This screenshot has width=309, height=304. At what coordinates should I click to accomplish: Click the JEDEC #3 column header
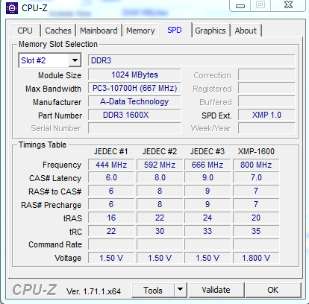(207, 151)
